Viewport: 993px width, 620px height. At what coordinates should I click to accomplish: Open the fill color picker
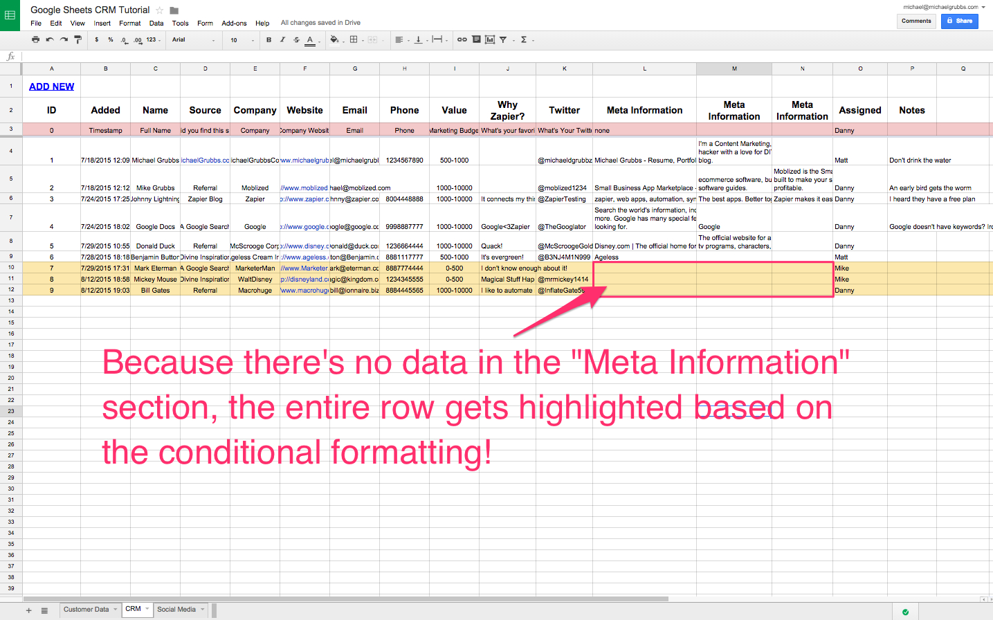334,39
